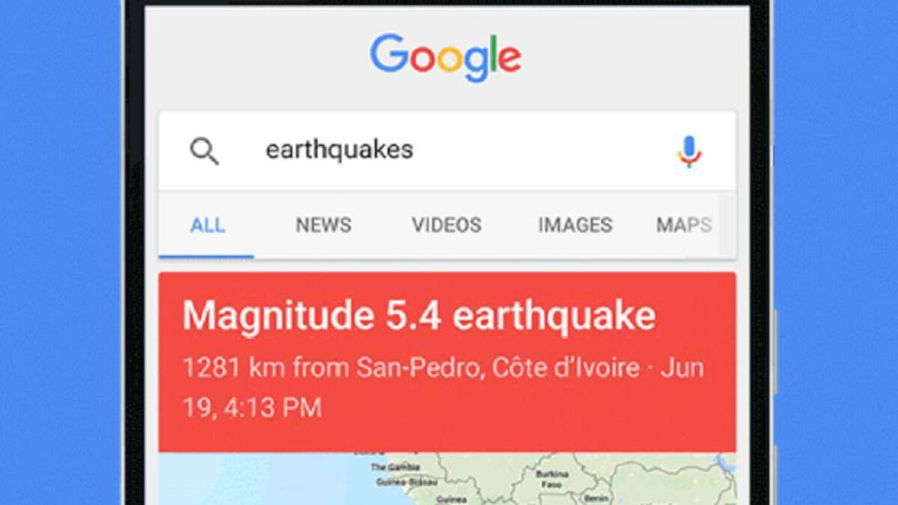
Task: Switch to the MAPS tab
Action: [683, 224]
